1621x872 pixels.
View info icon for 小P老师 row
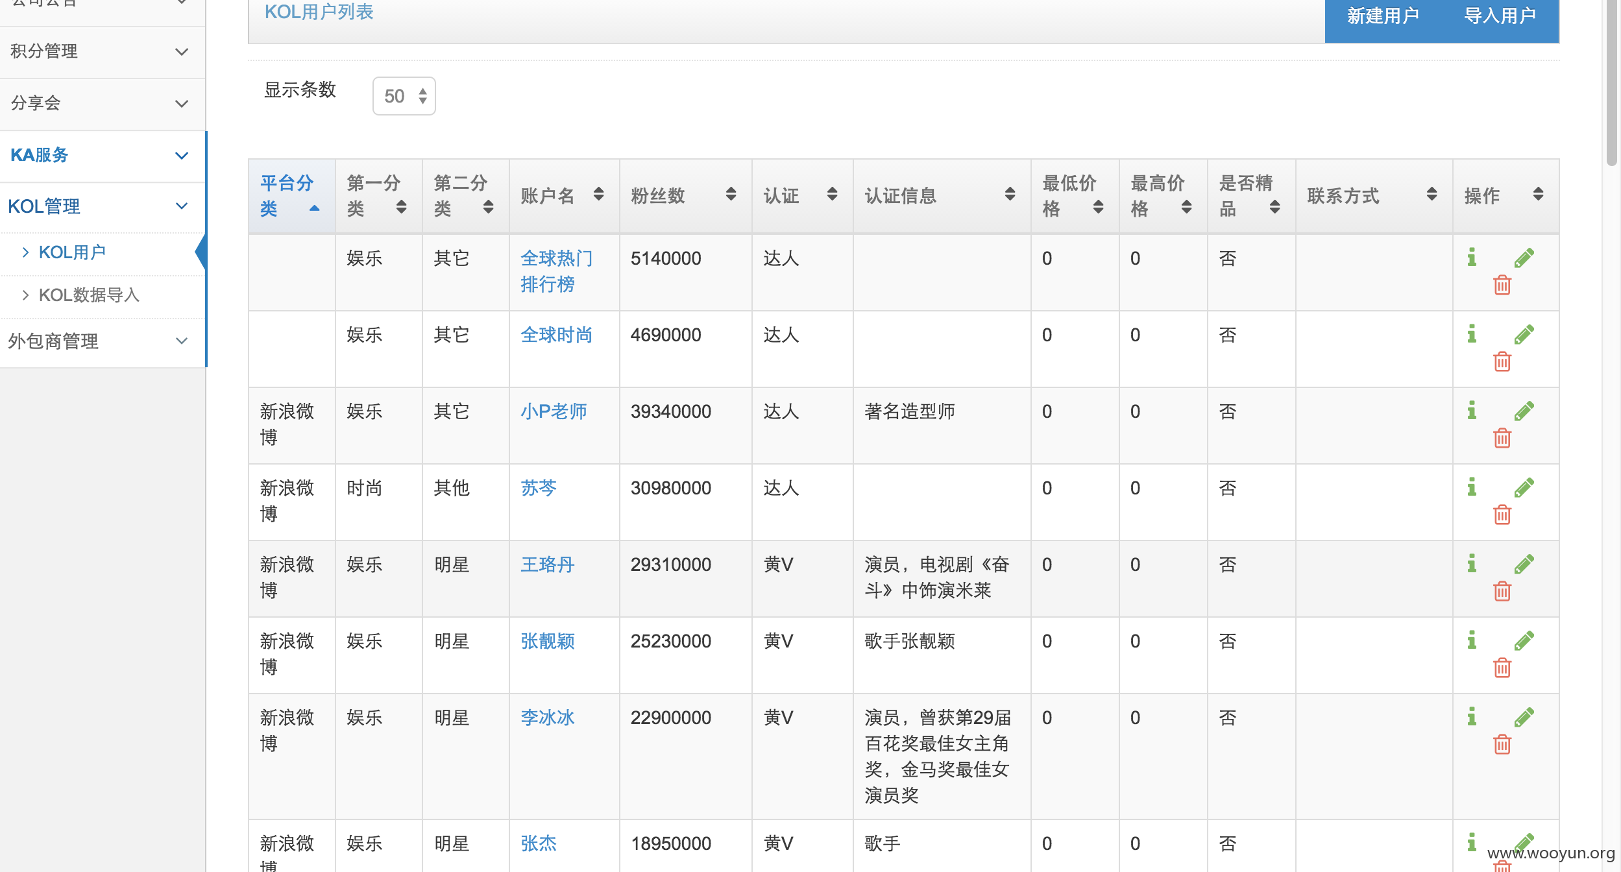[1472, 411]
